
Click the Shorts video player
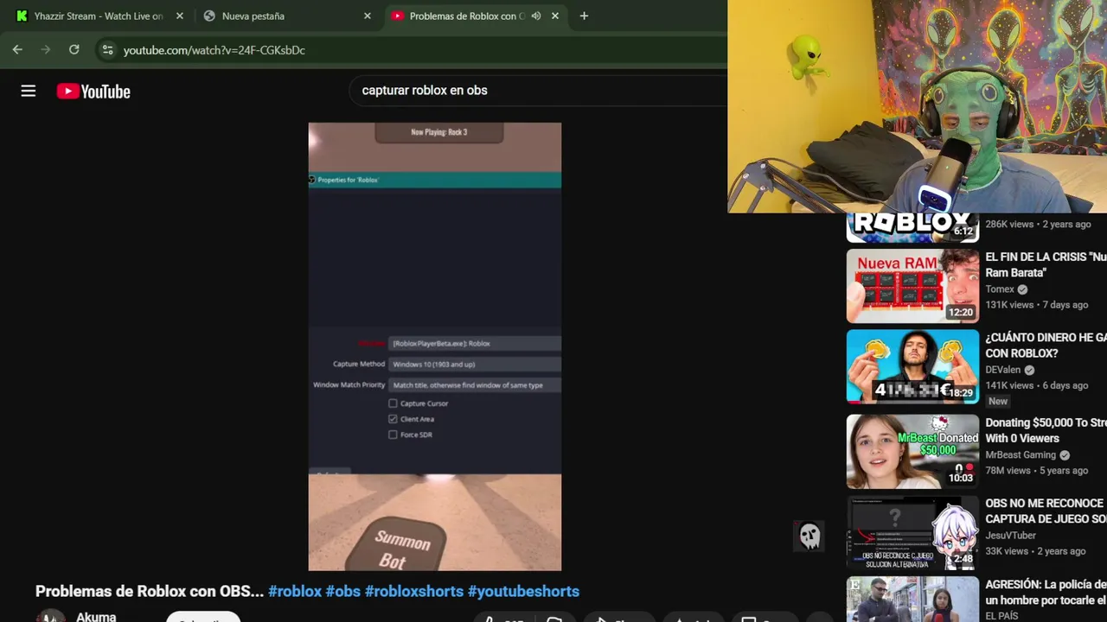pos(435,346)
